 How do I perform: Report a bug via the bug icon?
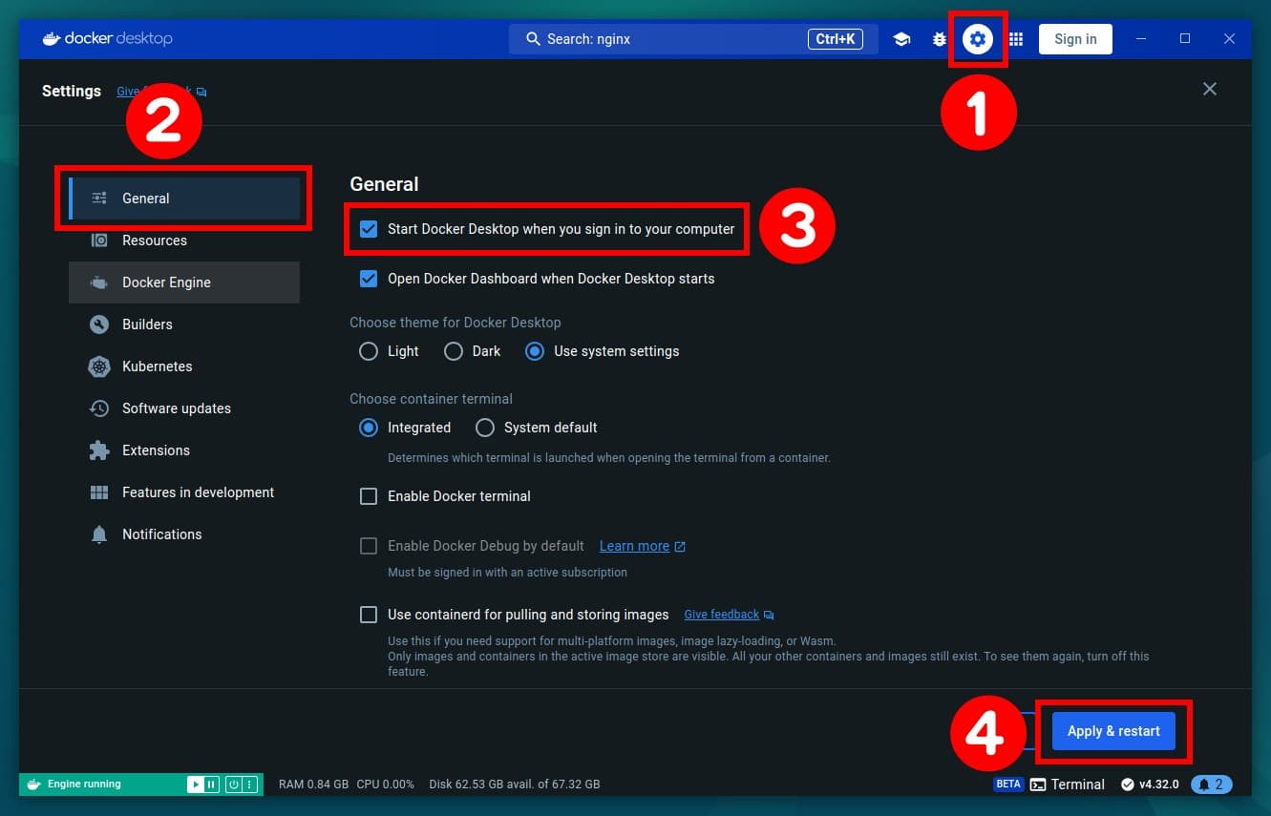click(940, 39)
